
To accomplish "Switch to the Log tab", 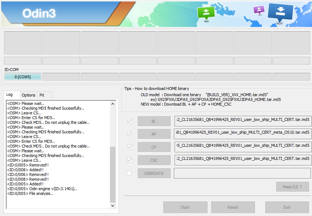I will [x=9, y=94].
